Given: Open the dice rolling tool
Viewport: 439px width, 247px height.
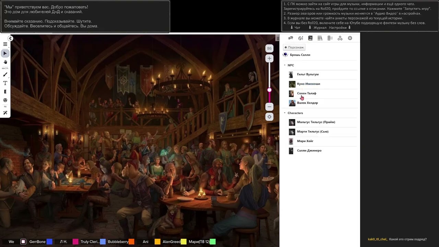Looking at the screenshot, I should pos(5,100).
